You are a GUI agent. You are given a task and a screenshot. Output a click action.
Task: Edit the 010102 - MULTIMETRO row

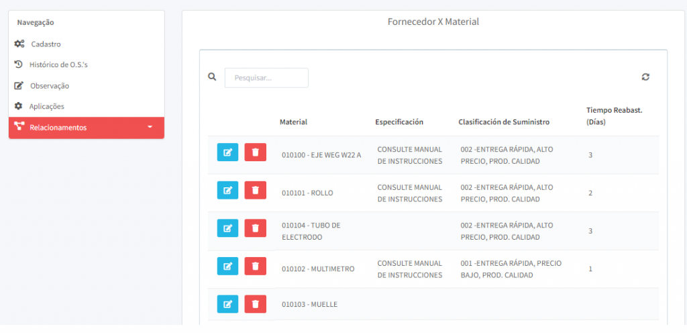(227, 266)
